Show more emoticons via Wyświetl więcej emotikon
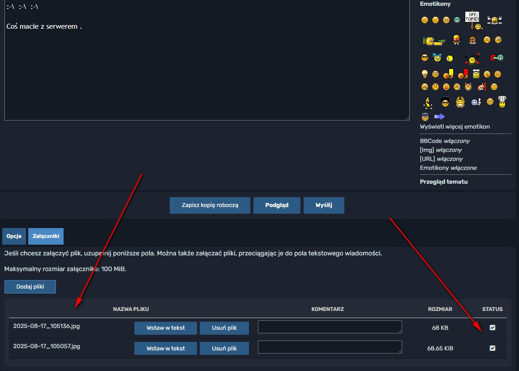 (455, 127)
